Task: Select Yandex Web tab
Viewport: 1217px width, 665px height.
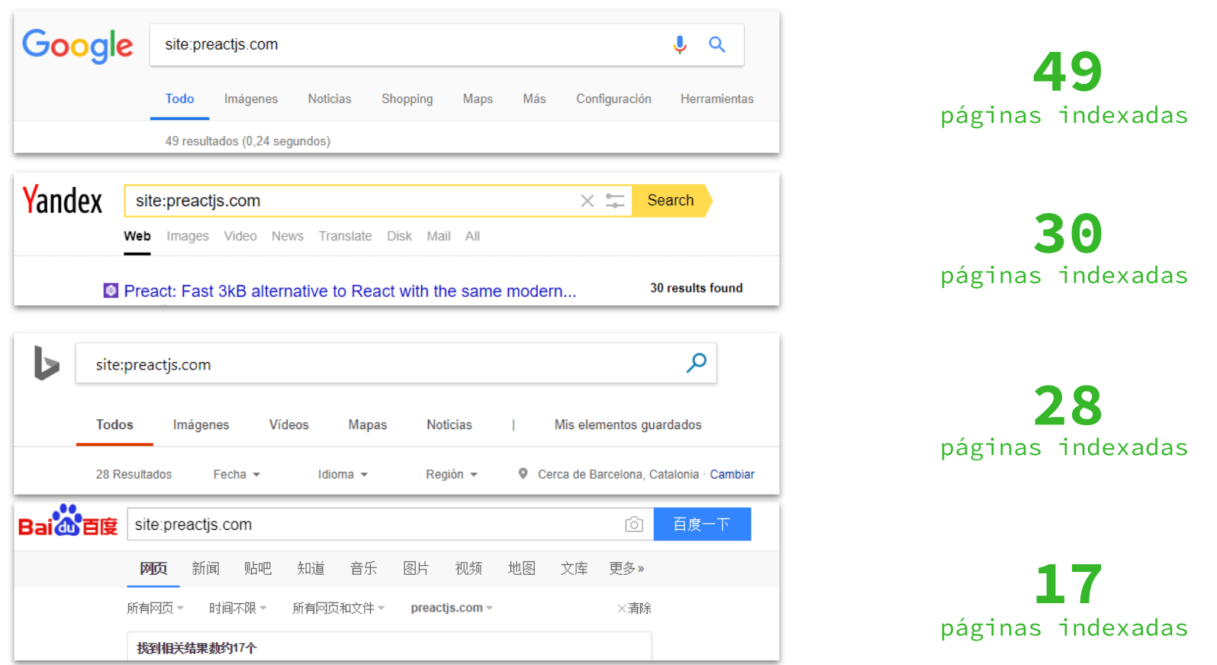Action: pyautogui.click(x=137, y=236)
